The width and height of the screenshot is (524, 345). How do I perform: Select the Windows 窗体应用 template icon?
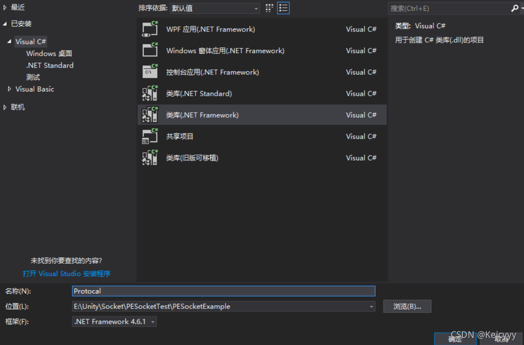(149, 51)
